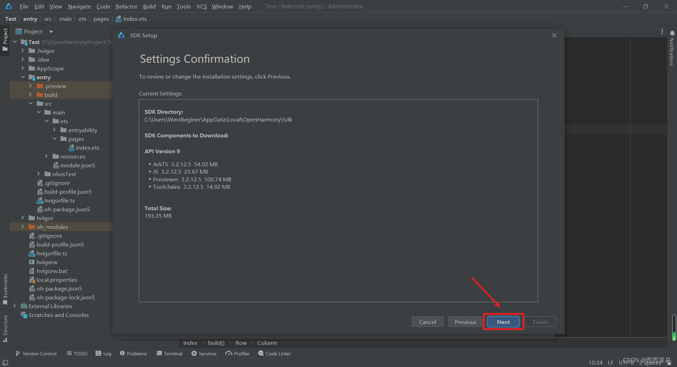
Task: Expand the ohosTest folder
Action: point(38,174)
